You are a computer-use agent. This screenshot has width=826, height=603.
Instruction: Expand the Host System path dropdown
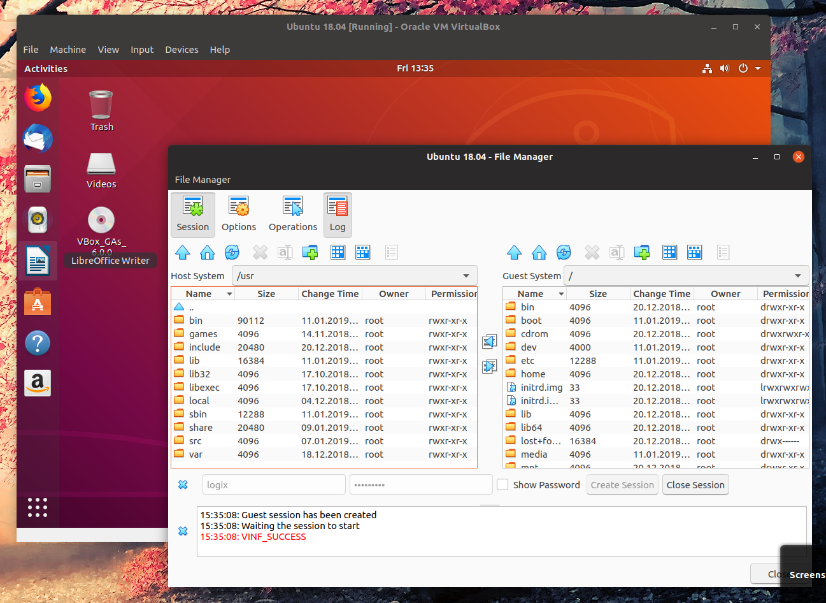pos(466,276)
